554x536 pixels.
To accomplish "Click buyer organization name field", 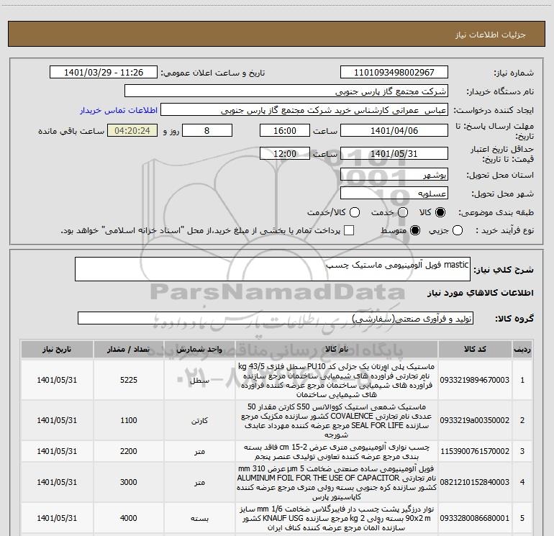I will click(286, 91).
